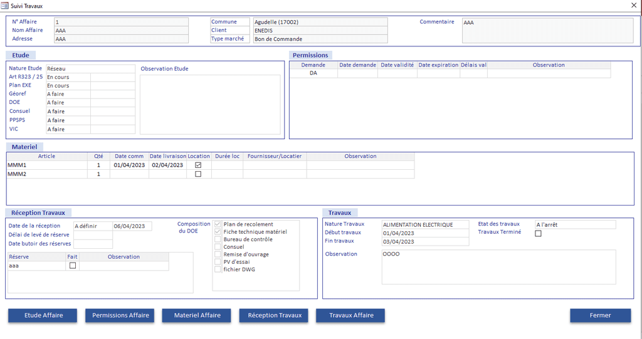Open the Etude Affaire form

[43, 315]
